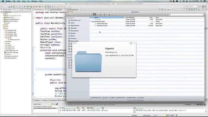Click the volume icon in menu bar
The height and width of the screenshot is (117, 208).
tap(187, 1)
